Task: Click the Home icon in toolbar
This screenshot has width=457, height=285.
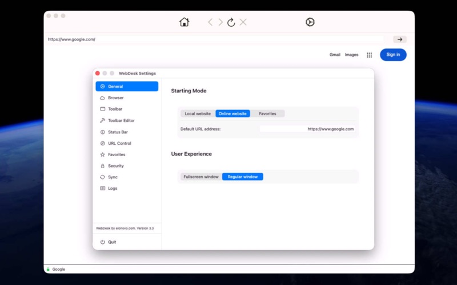Action: tap(184, 22)
